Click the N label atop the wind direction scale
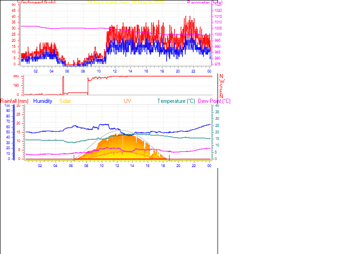Viewport: 356px width, 254px height. pyautogui.click(x=221, y=76)
